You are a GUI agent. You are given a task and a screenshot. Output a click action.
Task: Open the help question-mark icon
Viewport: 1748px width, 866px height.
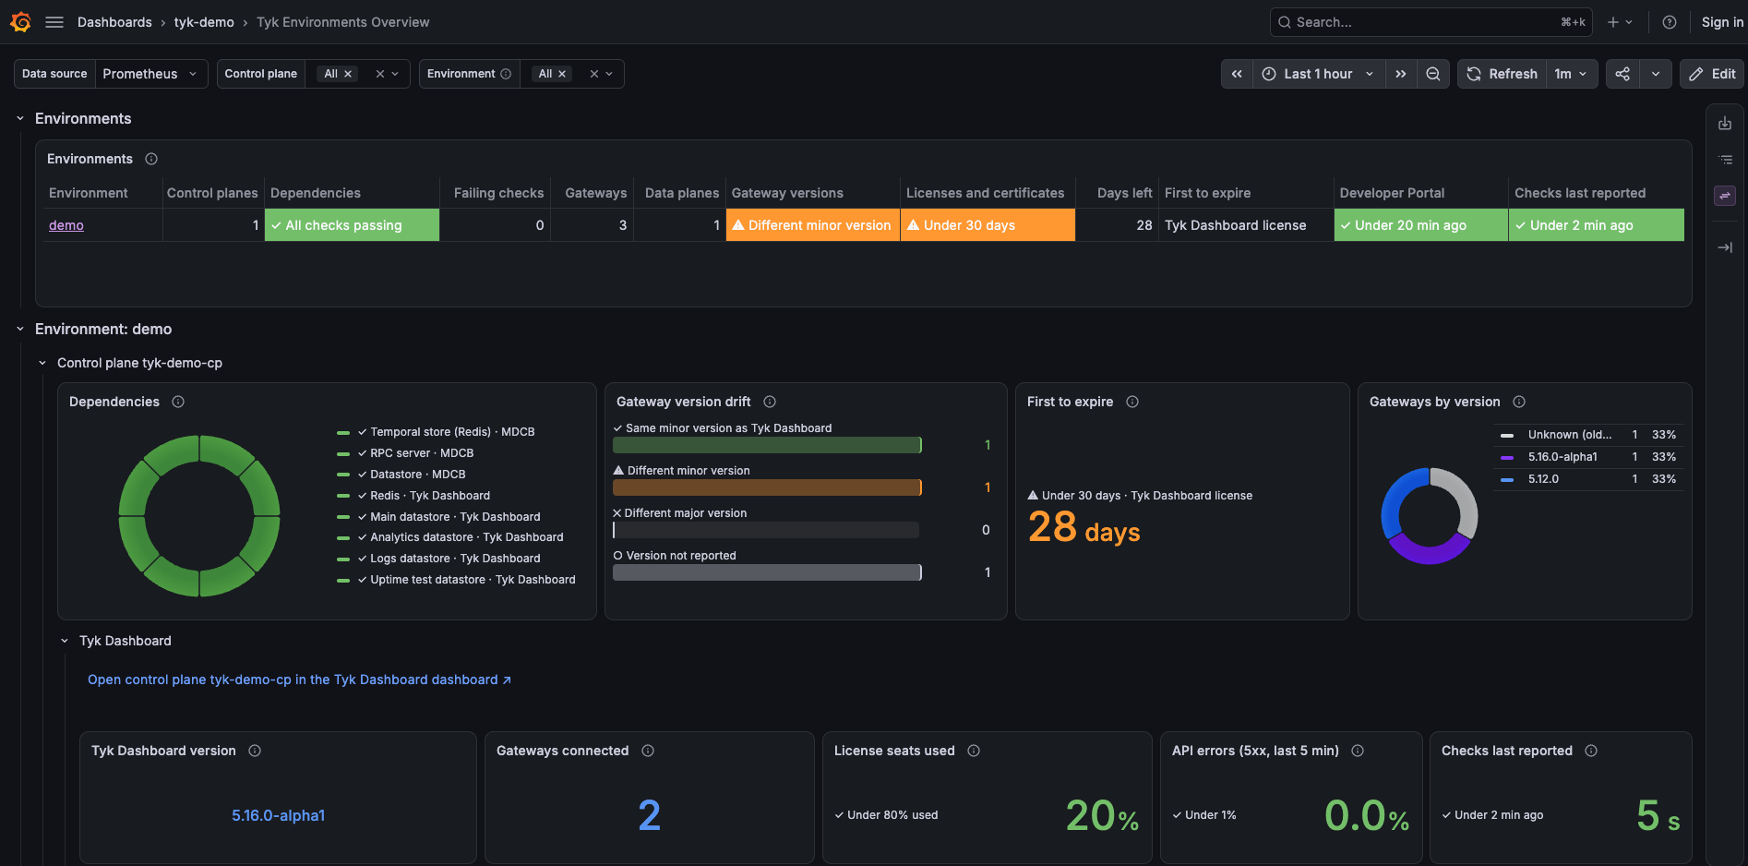1670,22
